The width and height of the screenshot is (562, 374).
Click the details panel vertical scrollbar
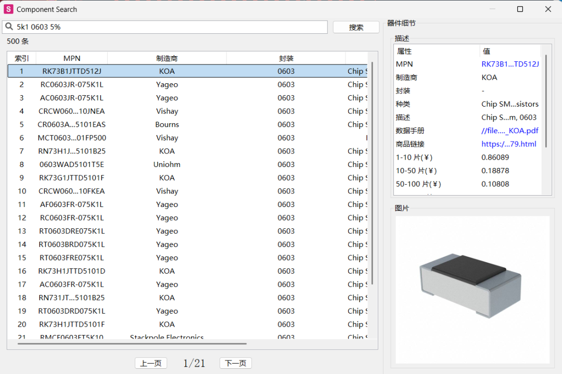click(546, 100)
